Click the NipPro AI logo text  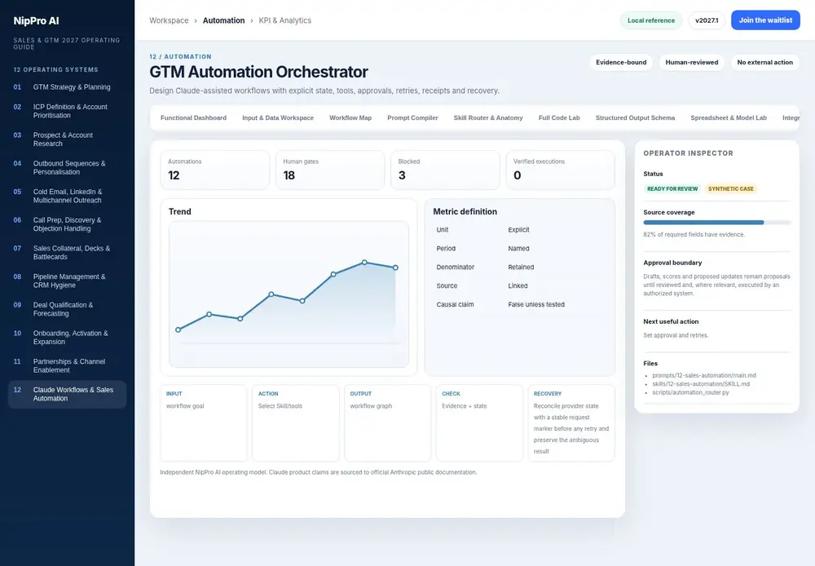[x=36, y=21]
